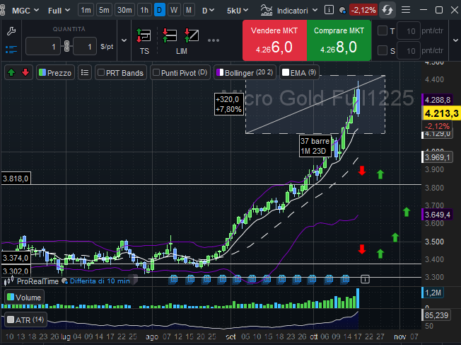Enable the PRT Bands checkbox

click(101, 72)
